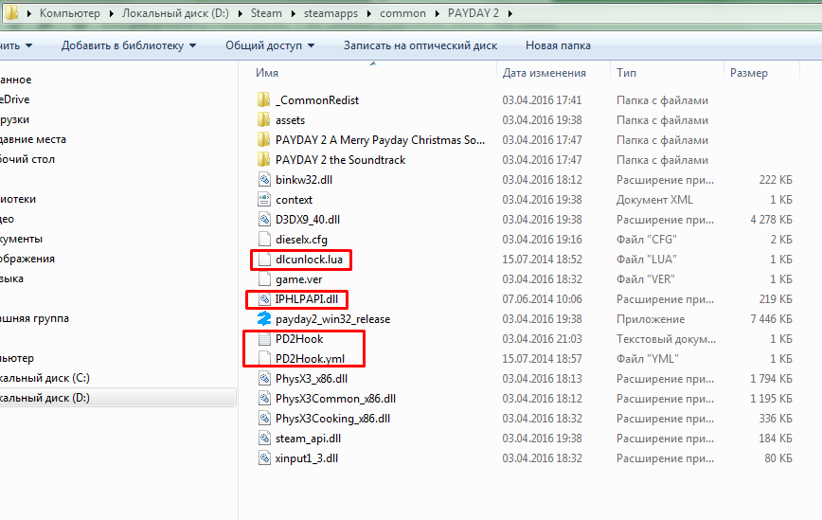Select the PD2Hook.yml file icon
Viewport: 822px width, 520px height.
[264, 359]
